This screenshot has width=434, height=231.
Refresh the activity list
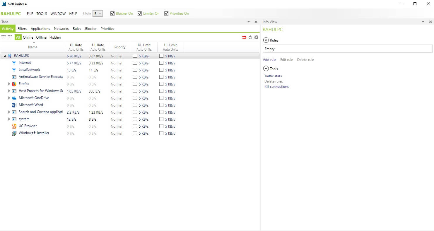tap(250, 37)
